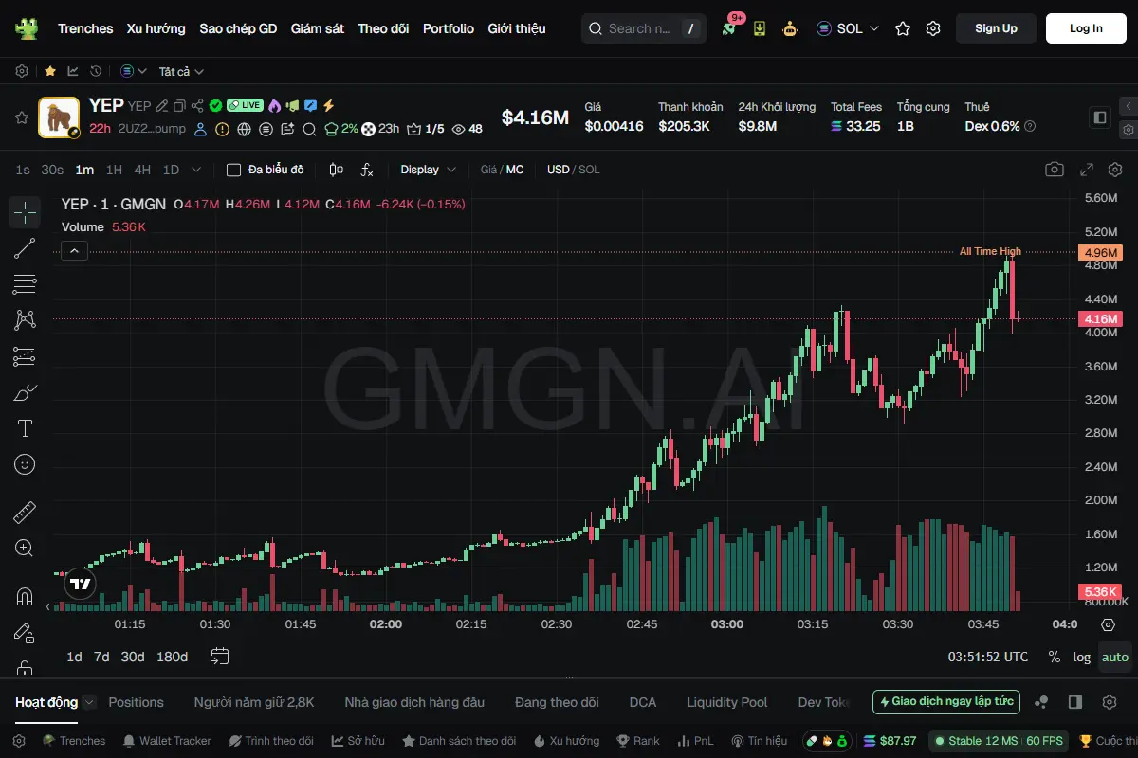The width and height of the screenshot is (1138, 758).
Task: Switch chart denomination to SOL
Action: [589, 170]
